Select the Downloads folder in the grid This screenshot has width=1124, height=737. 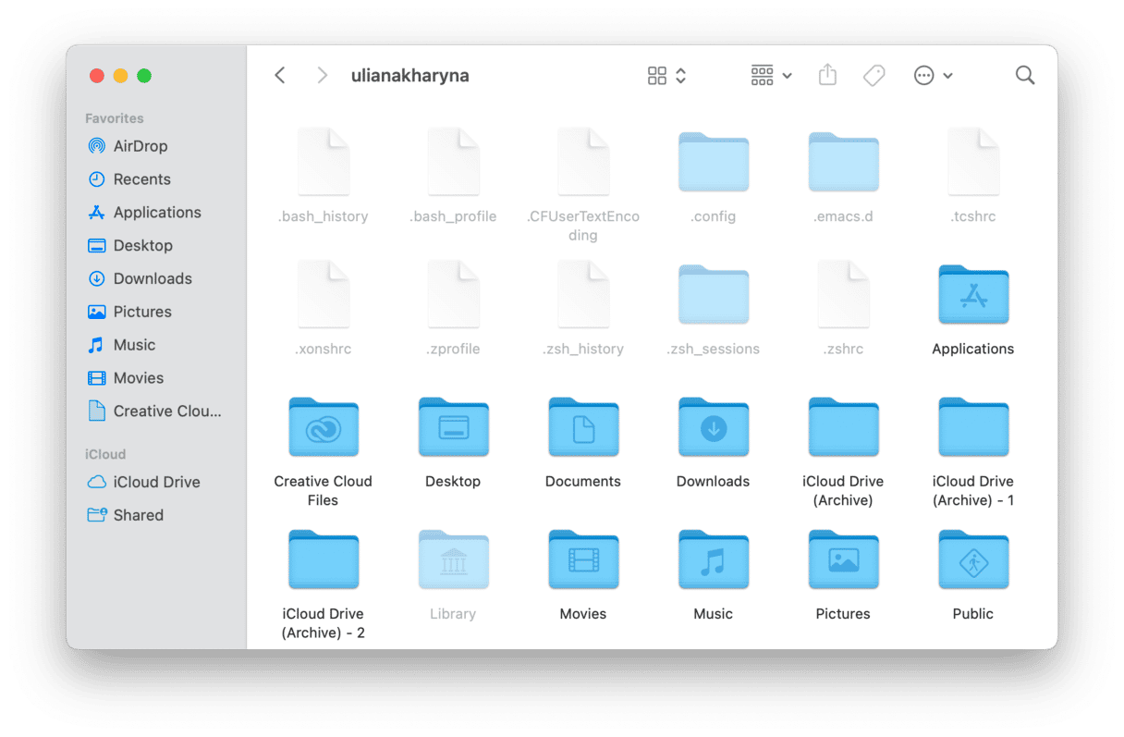[713, 427]
